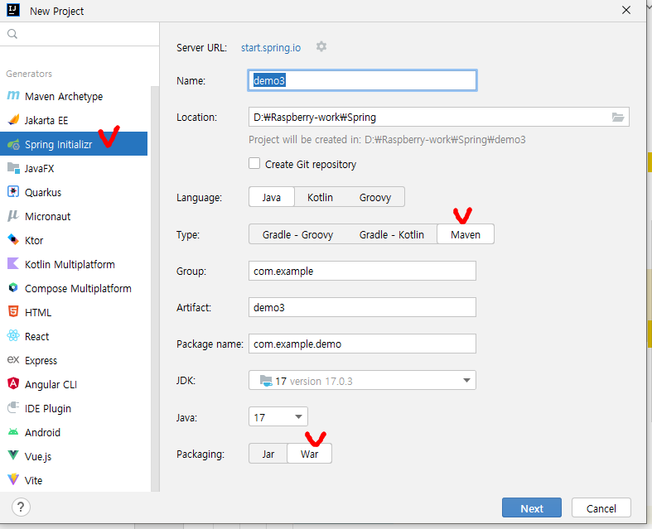Enable Create Git repository checkbox
652x529 pixels.
click(254, 163)
